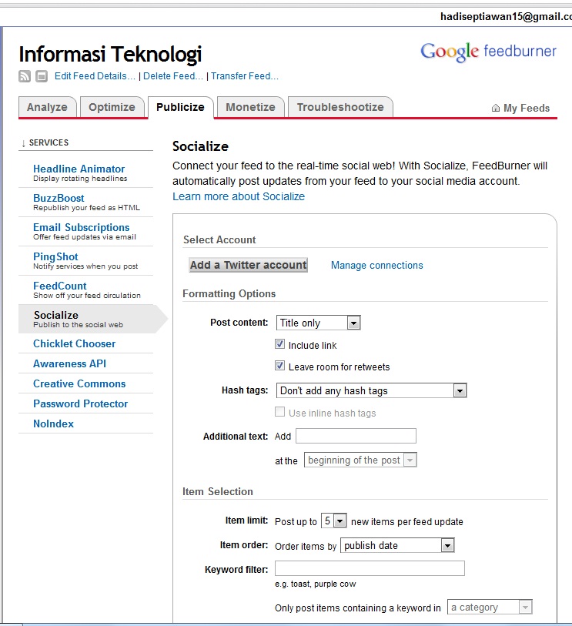Switch to the Optimize tab
The width and height of the screenshot is (572, 626).
112,107
